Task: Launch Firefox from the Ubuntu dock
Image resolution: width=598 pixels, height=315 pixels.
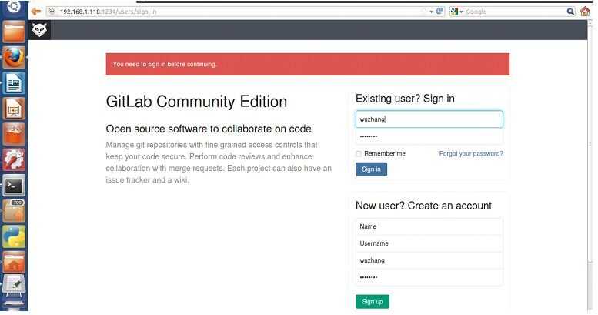Action: point(14,57)
